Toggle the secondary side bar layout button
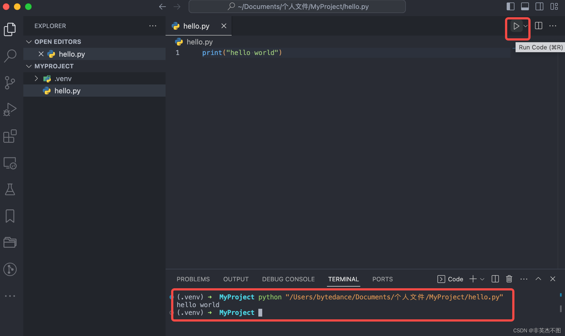 [539, 6]
